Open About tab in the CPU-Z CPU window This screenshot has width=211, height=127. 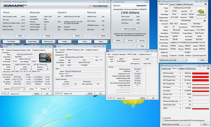coord(42,50)
